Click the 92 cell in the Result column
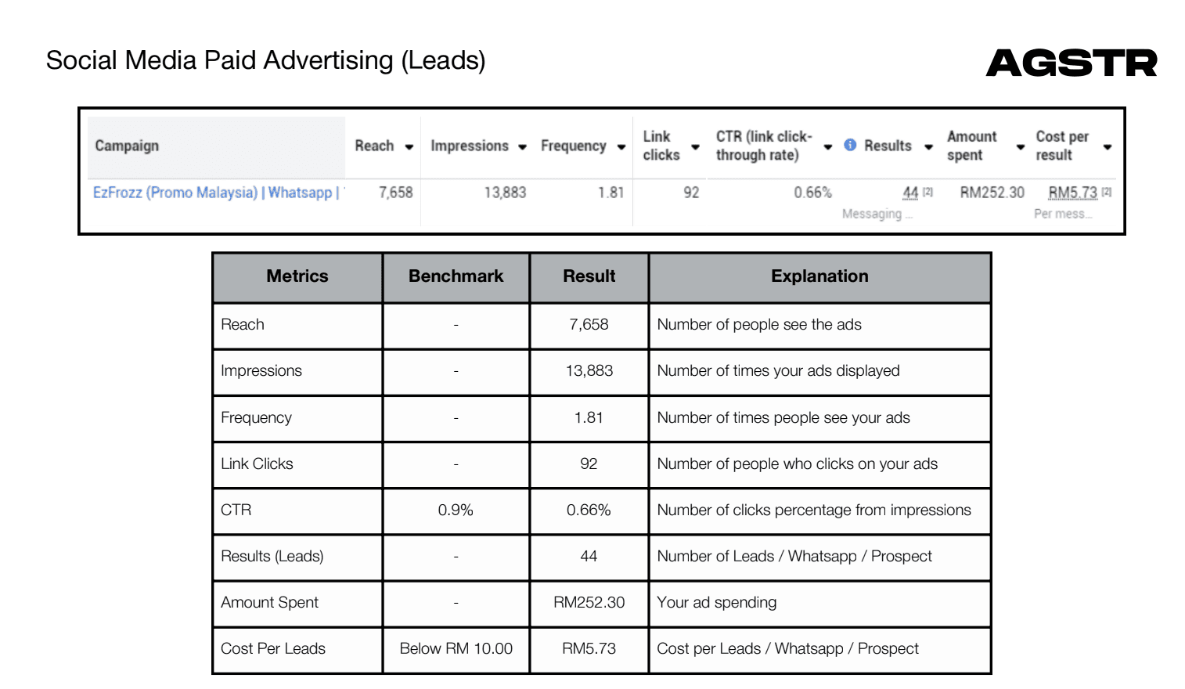 point(589,464)
